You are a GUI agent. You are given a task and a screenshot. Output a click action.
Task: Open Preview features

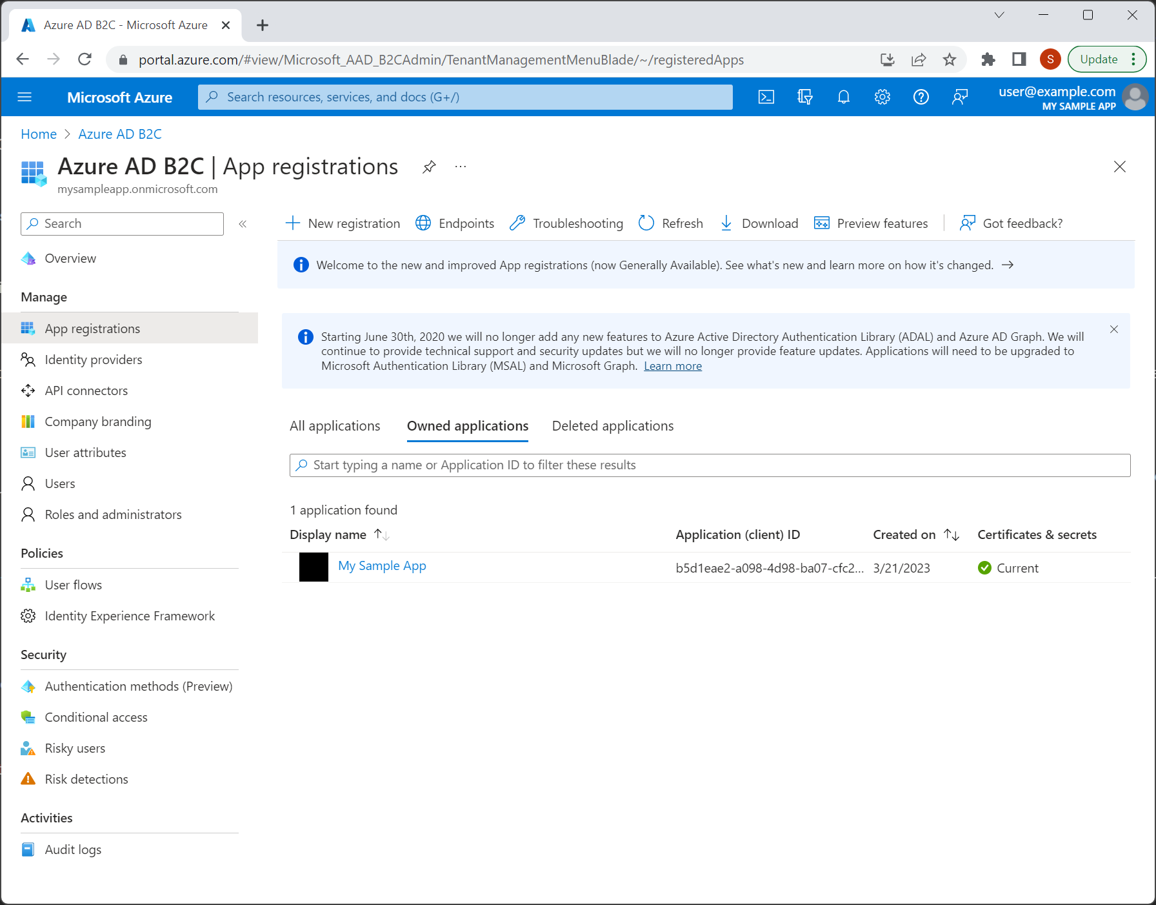point(871,223)
